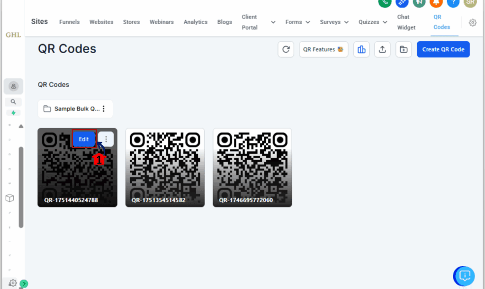Open three-dot menu on QR-1751440524788 card
This screenshot has width=485, height=289.
[106, 139]
